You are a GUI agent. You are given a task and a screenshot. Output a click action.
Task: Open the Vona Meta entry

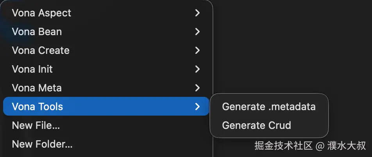tap(37, 88)
